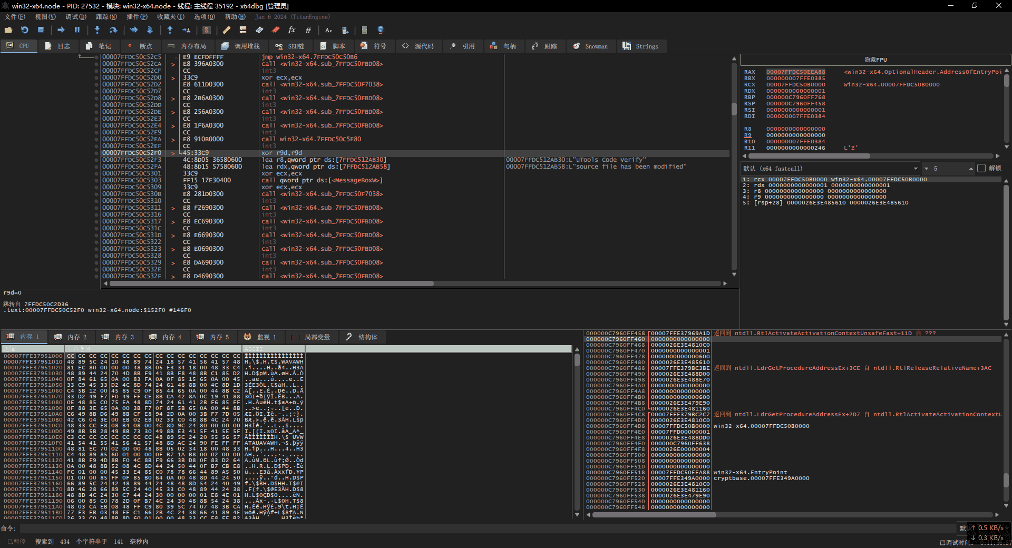The width and height of the screenshot is (1012, 548).
Task: Switch to the Strings tab
Action: click(641, 46)
